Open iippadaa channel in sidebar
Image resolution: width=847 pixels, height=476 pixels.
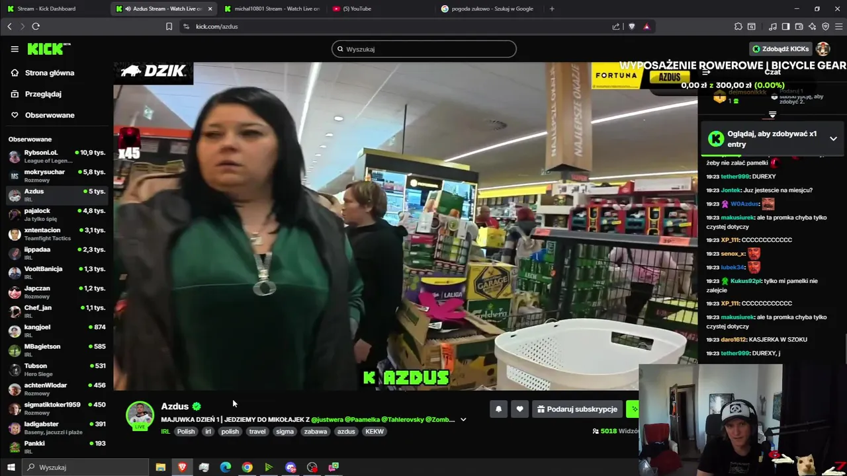56,253
